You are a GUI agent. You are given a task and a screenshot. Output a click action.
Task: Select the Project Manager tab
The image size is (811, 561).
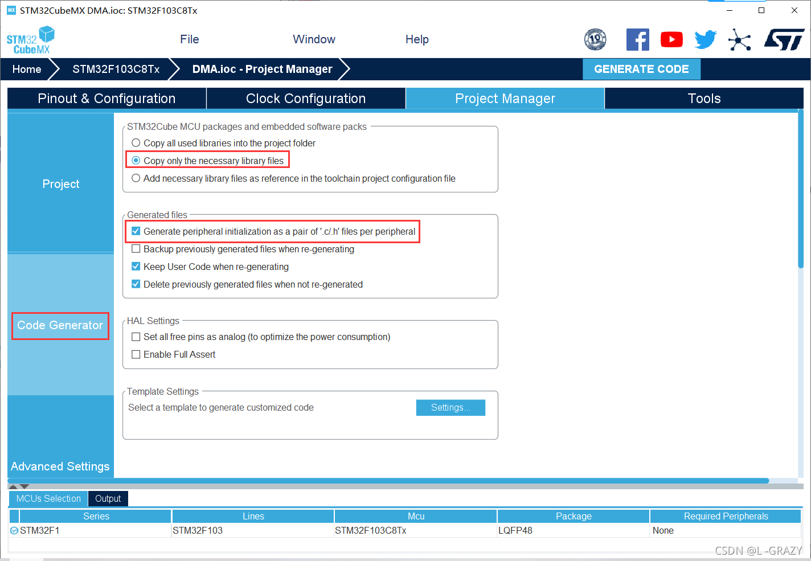505,99
